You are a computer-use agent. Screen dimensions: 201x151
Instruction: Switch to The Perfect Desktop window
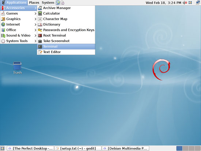[x=30, y=148]
